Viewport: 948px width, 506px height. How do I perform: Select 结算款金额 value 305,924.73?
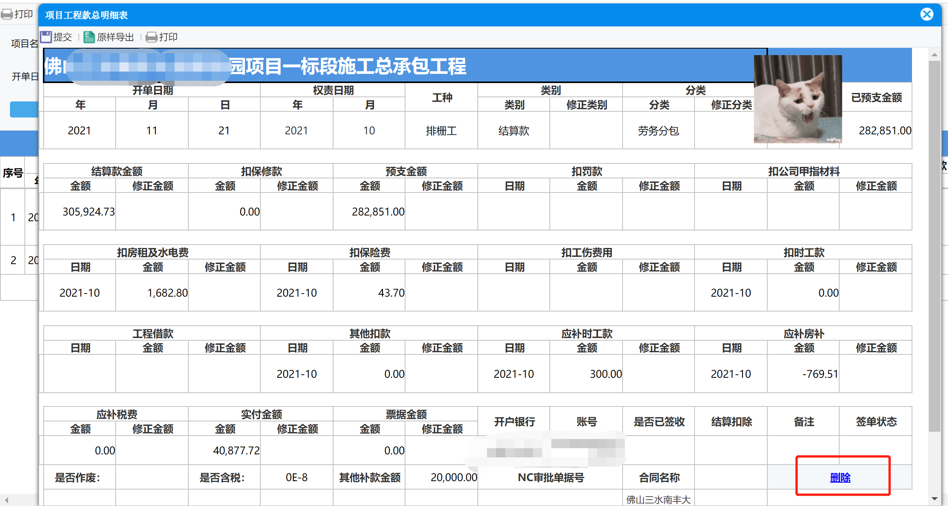coord(89,212)
